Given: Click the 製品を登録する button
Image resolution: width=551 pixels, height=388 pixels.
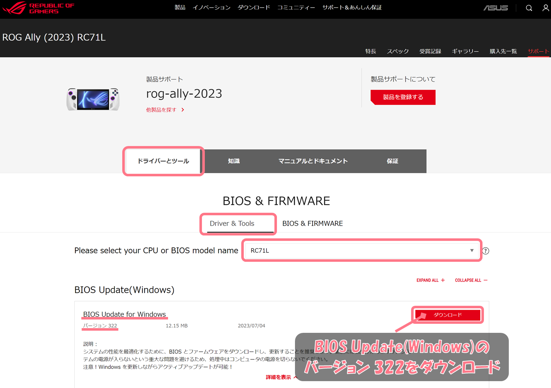Looking at the screenshot, I should click(403, 97).
